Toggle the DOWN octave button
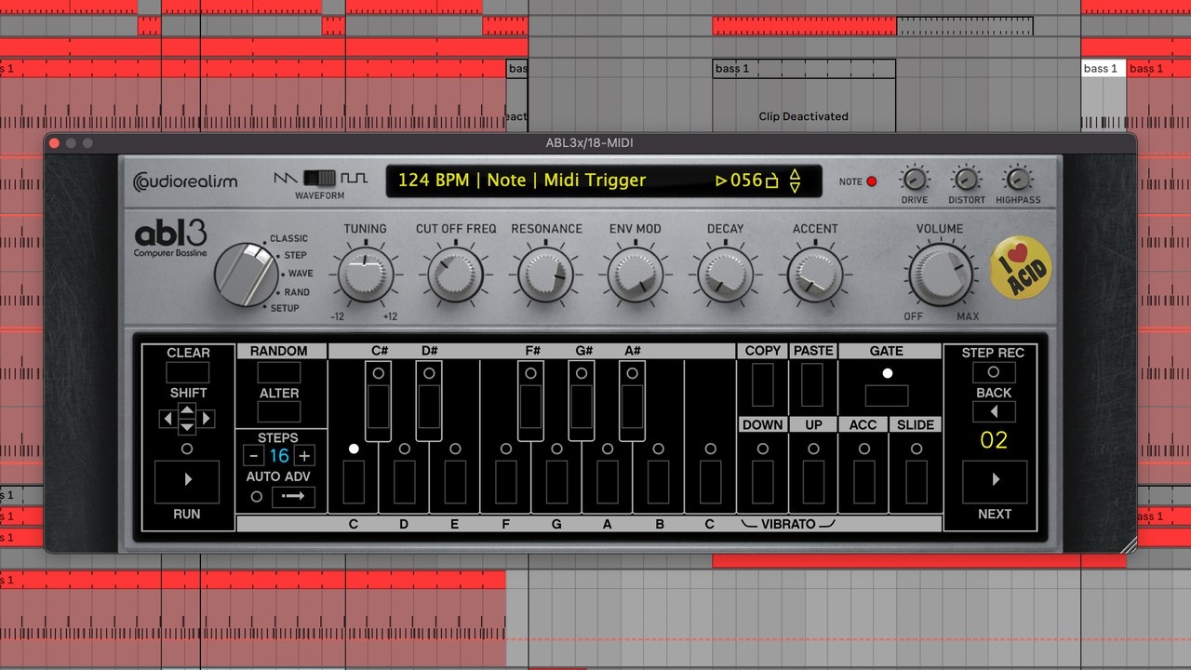1191x670 pixels. (x=763, y=480)
